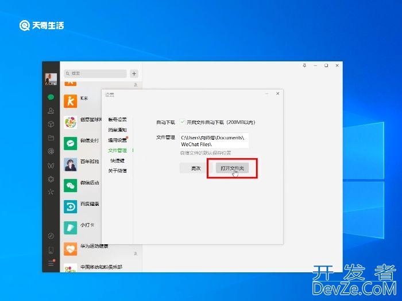Image resolution: width=402 pixels, height=301 pixels.
Task: Open the Favorites cube icon in sidebar
Action: tap(51, 124)
